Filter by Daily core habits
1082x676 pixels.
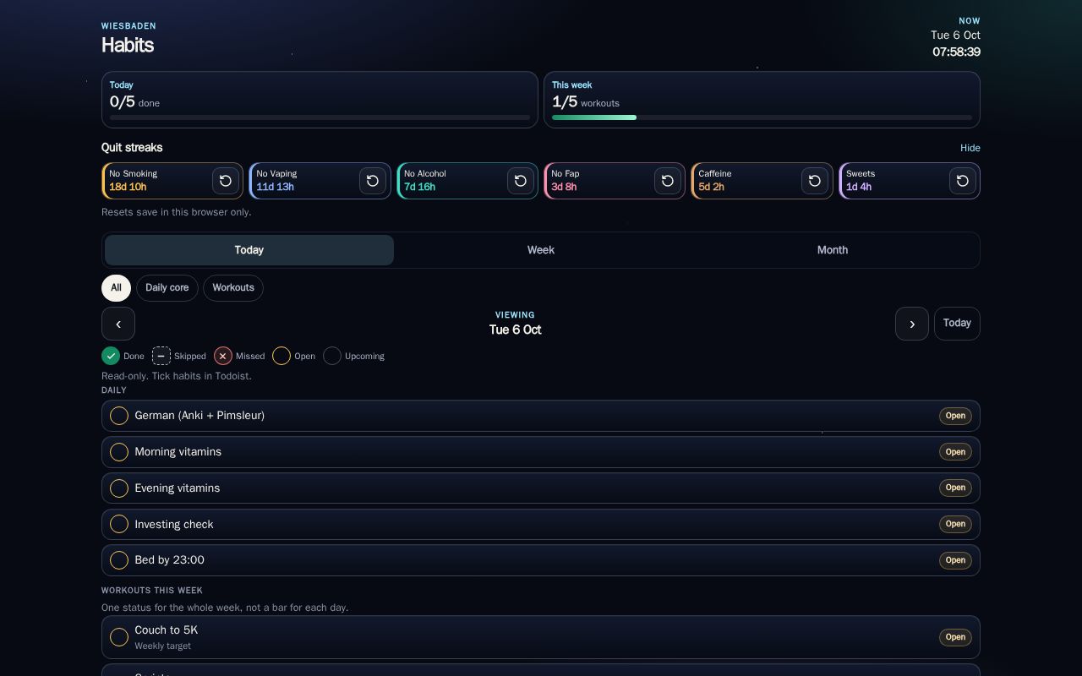[x=167, y=288]
